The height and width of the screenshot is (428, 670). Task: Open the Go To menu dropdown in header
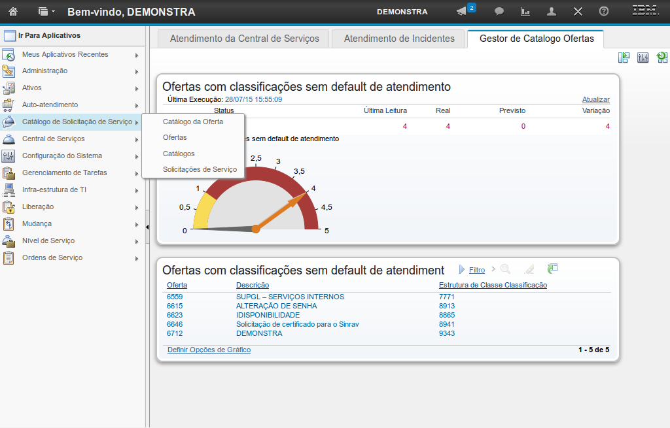(46, 11)
